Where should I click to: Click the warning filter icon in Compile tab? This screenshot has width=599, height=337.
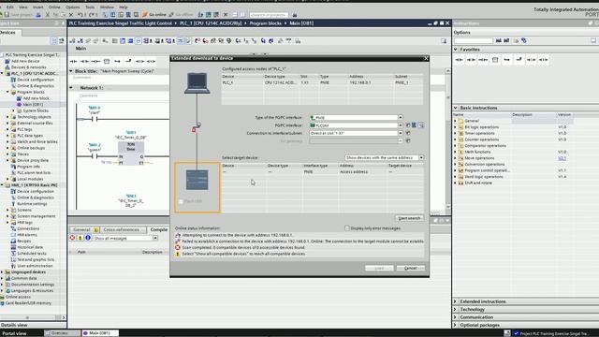click(80, 238)
